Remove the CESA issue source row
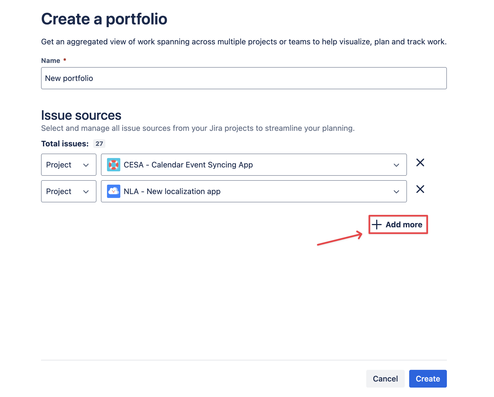Viewport: 494px width, 397px height. click(420, 163)
